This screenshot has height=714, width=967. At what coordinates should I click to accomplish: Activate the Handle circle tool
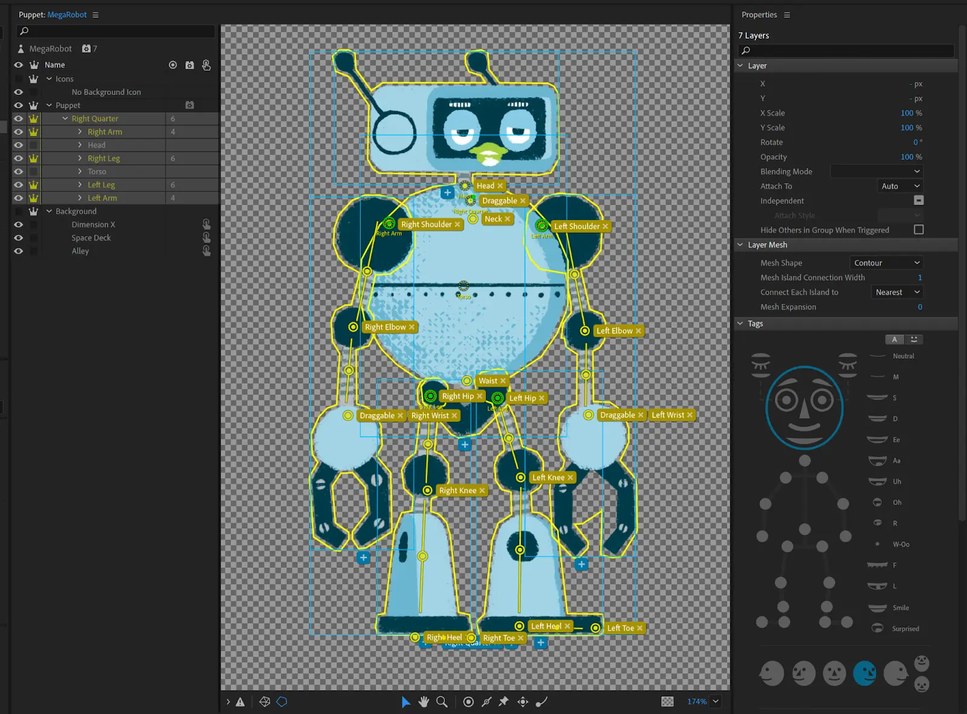tap(468, 701)
